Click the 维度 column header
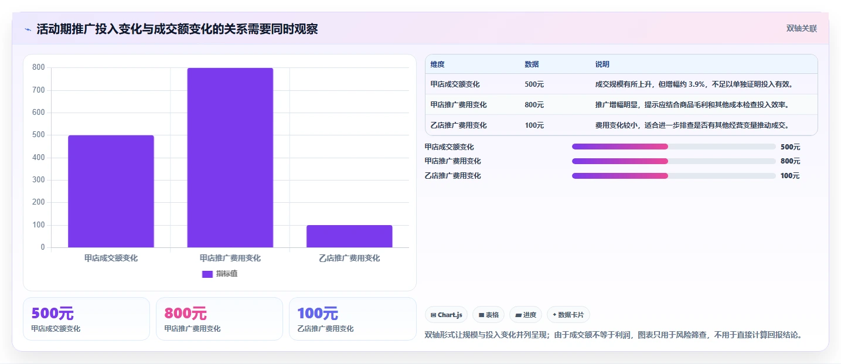Image resolution: width=841 pixels, height=364 pixels. coord(437,64)
